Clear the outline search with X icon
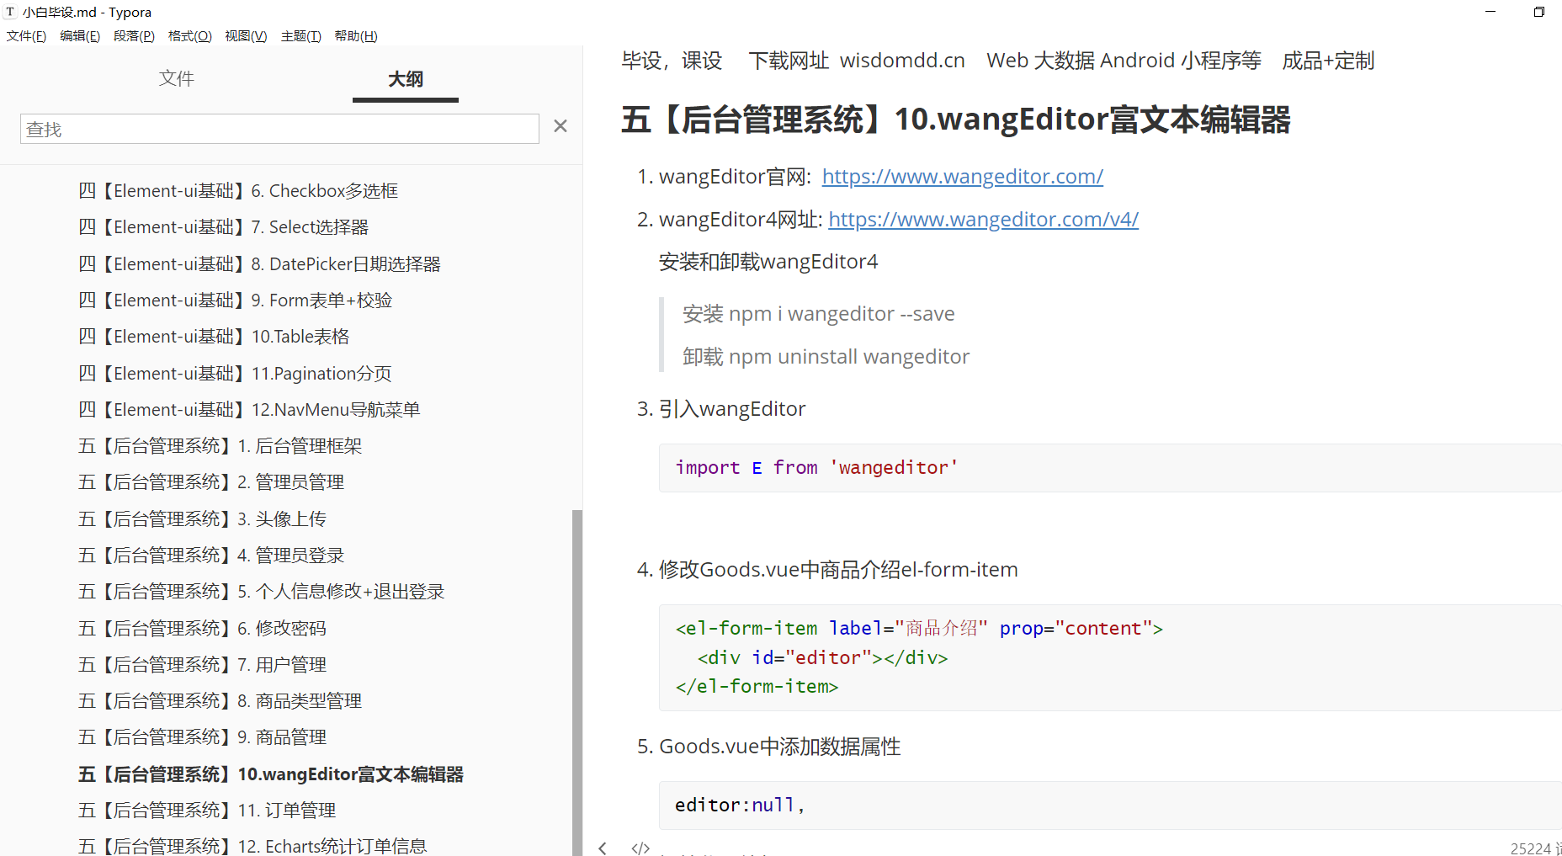This screenshot has height=856, width=1562. (x=561, y=126)
